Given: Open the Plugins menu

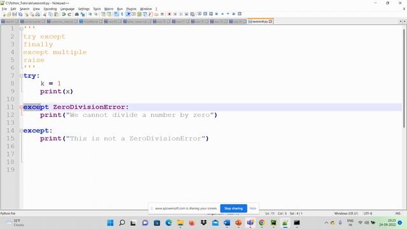Looking at the screenshot, I should coord(131,9).
